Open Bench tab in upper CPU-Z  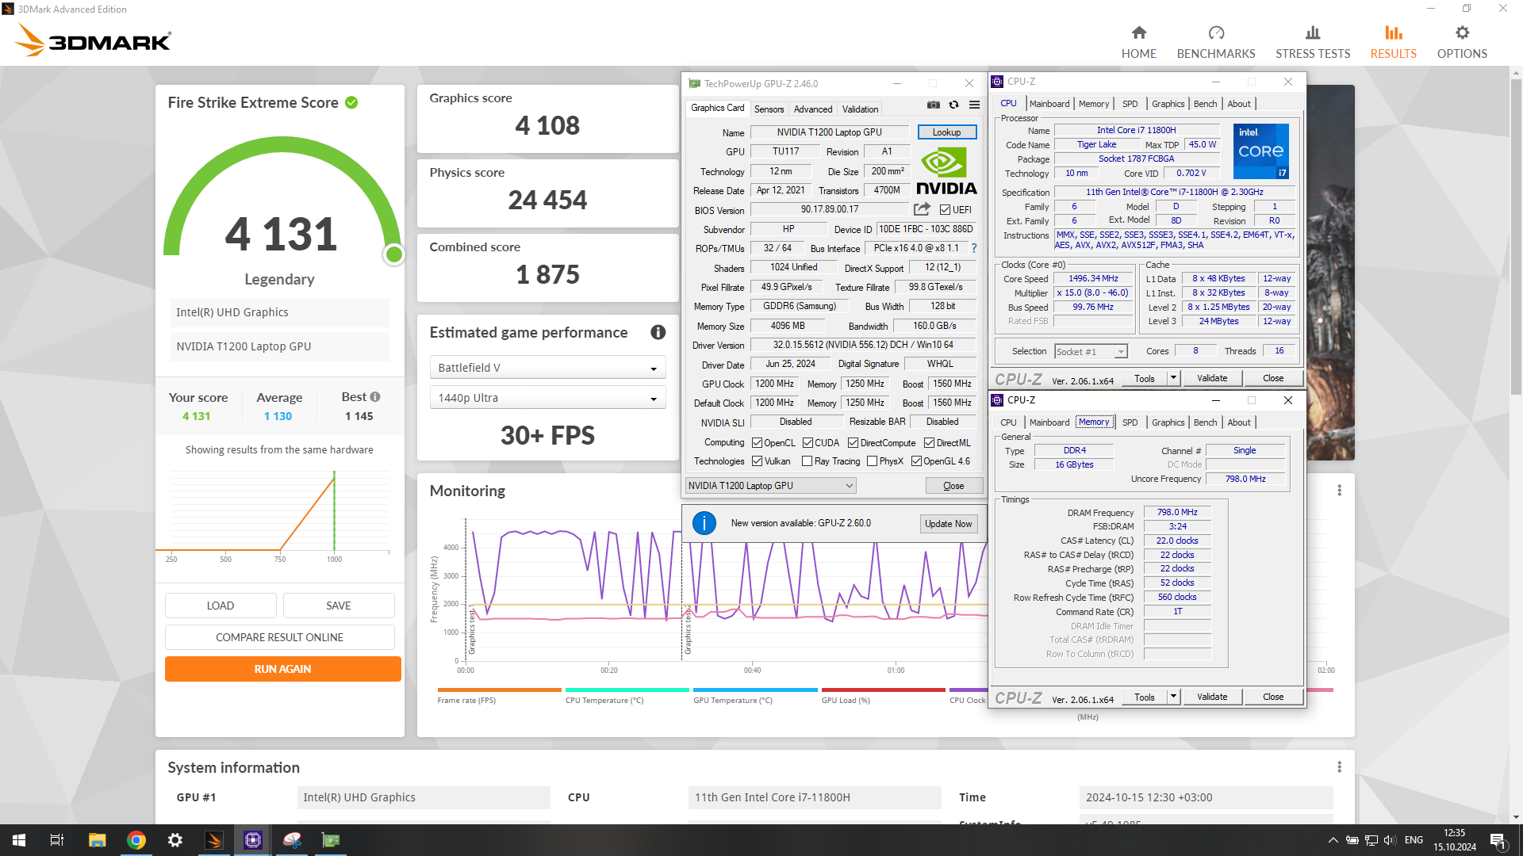pos(1205,104)
